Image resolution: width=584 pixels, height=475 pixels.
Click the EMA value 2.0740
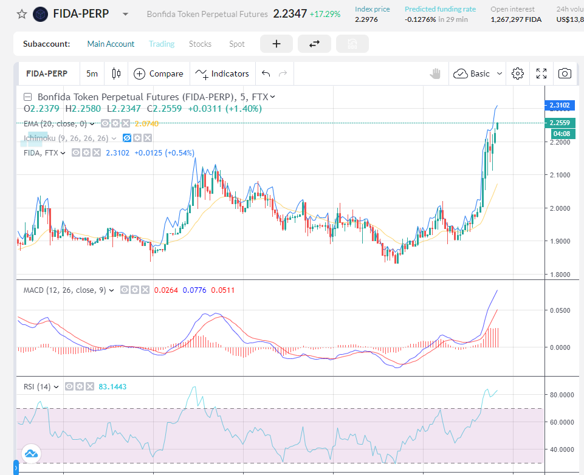(146, 123)
